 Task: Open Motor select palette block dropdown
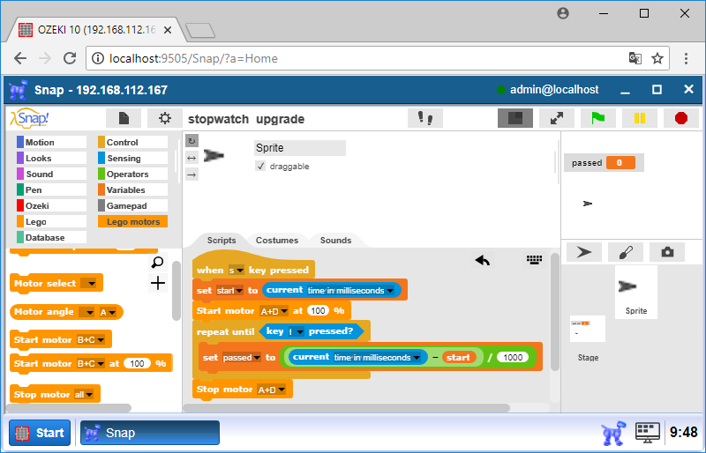coord(88,284)
